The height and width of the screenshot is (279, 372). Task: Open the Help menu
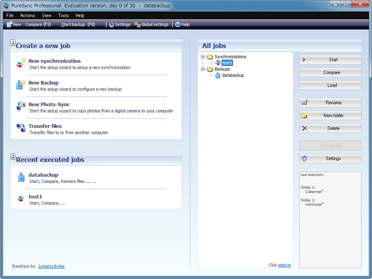pos(80,15)
